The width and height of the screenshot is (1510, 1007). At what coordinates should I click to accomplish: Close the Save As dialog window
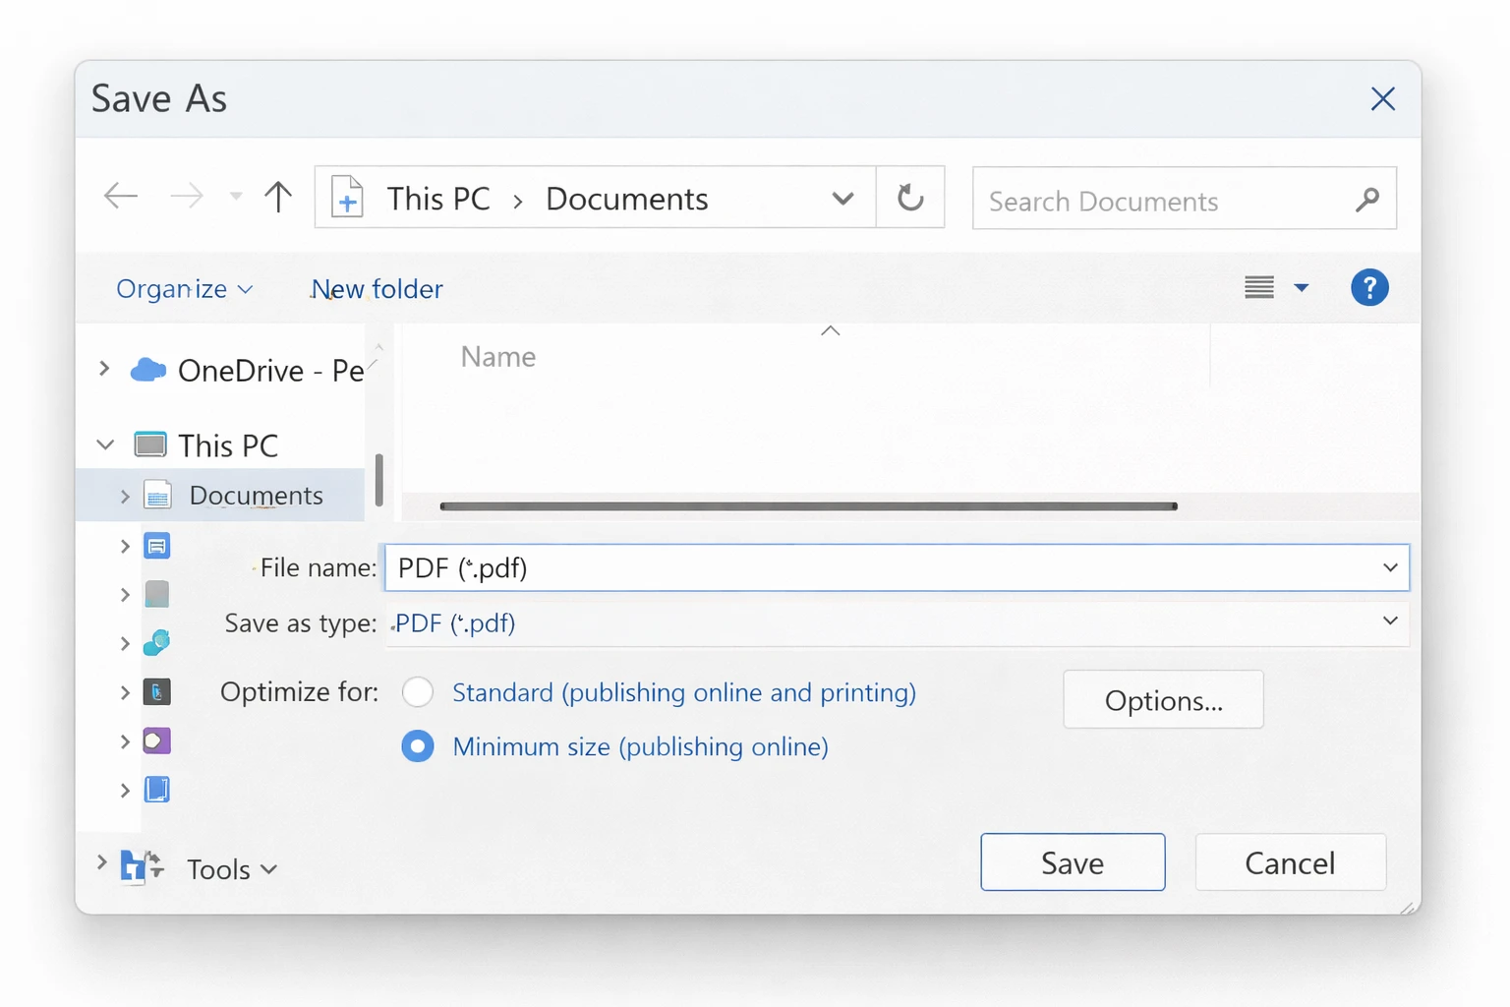click(x=1383, y=98)
